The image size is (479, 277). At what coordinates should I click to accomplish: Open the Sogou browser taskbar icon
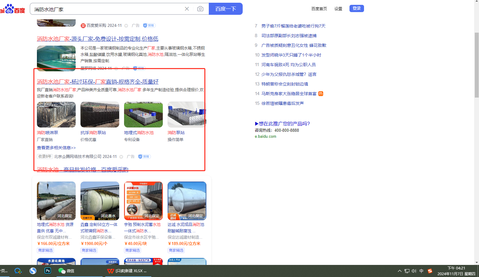click(x=33, y=271)
